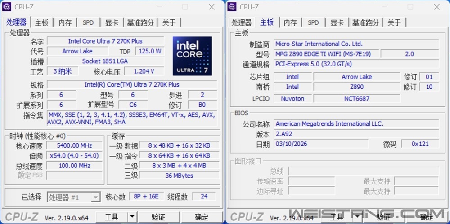Click the empty 额定 FSB field
Screen dimensions: 450x224
point(74,176)
